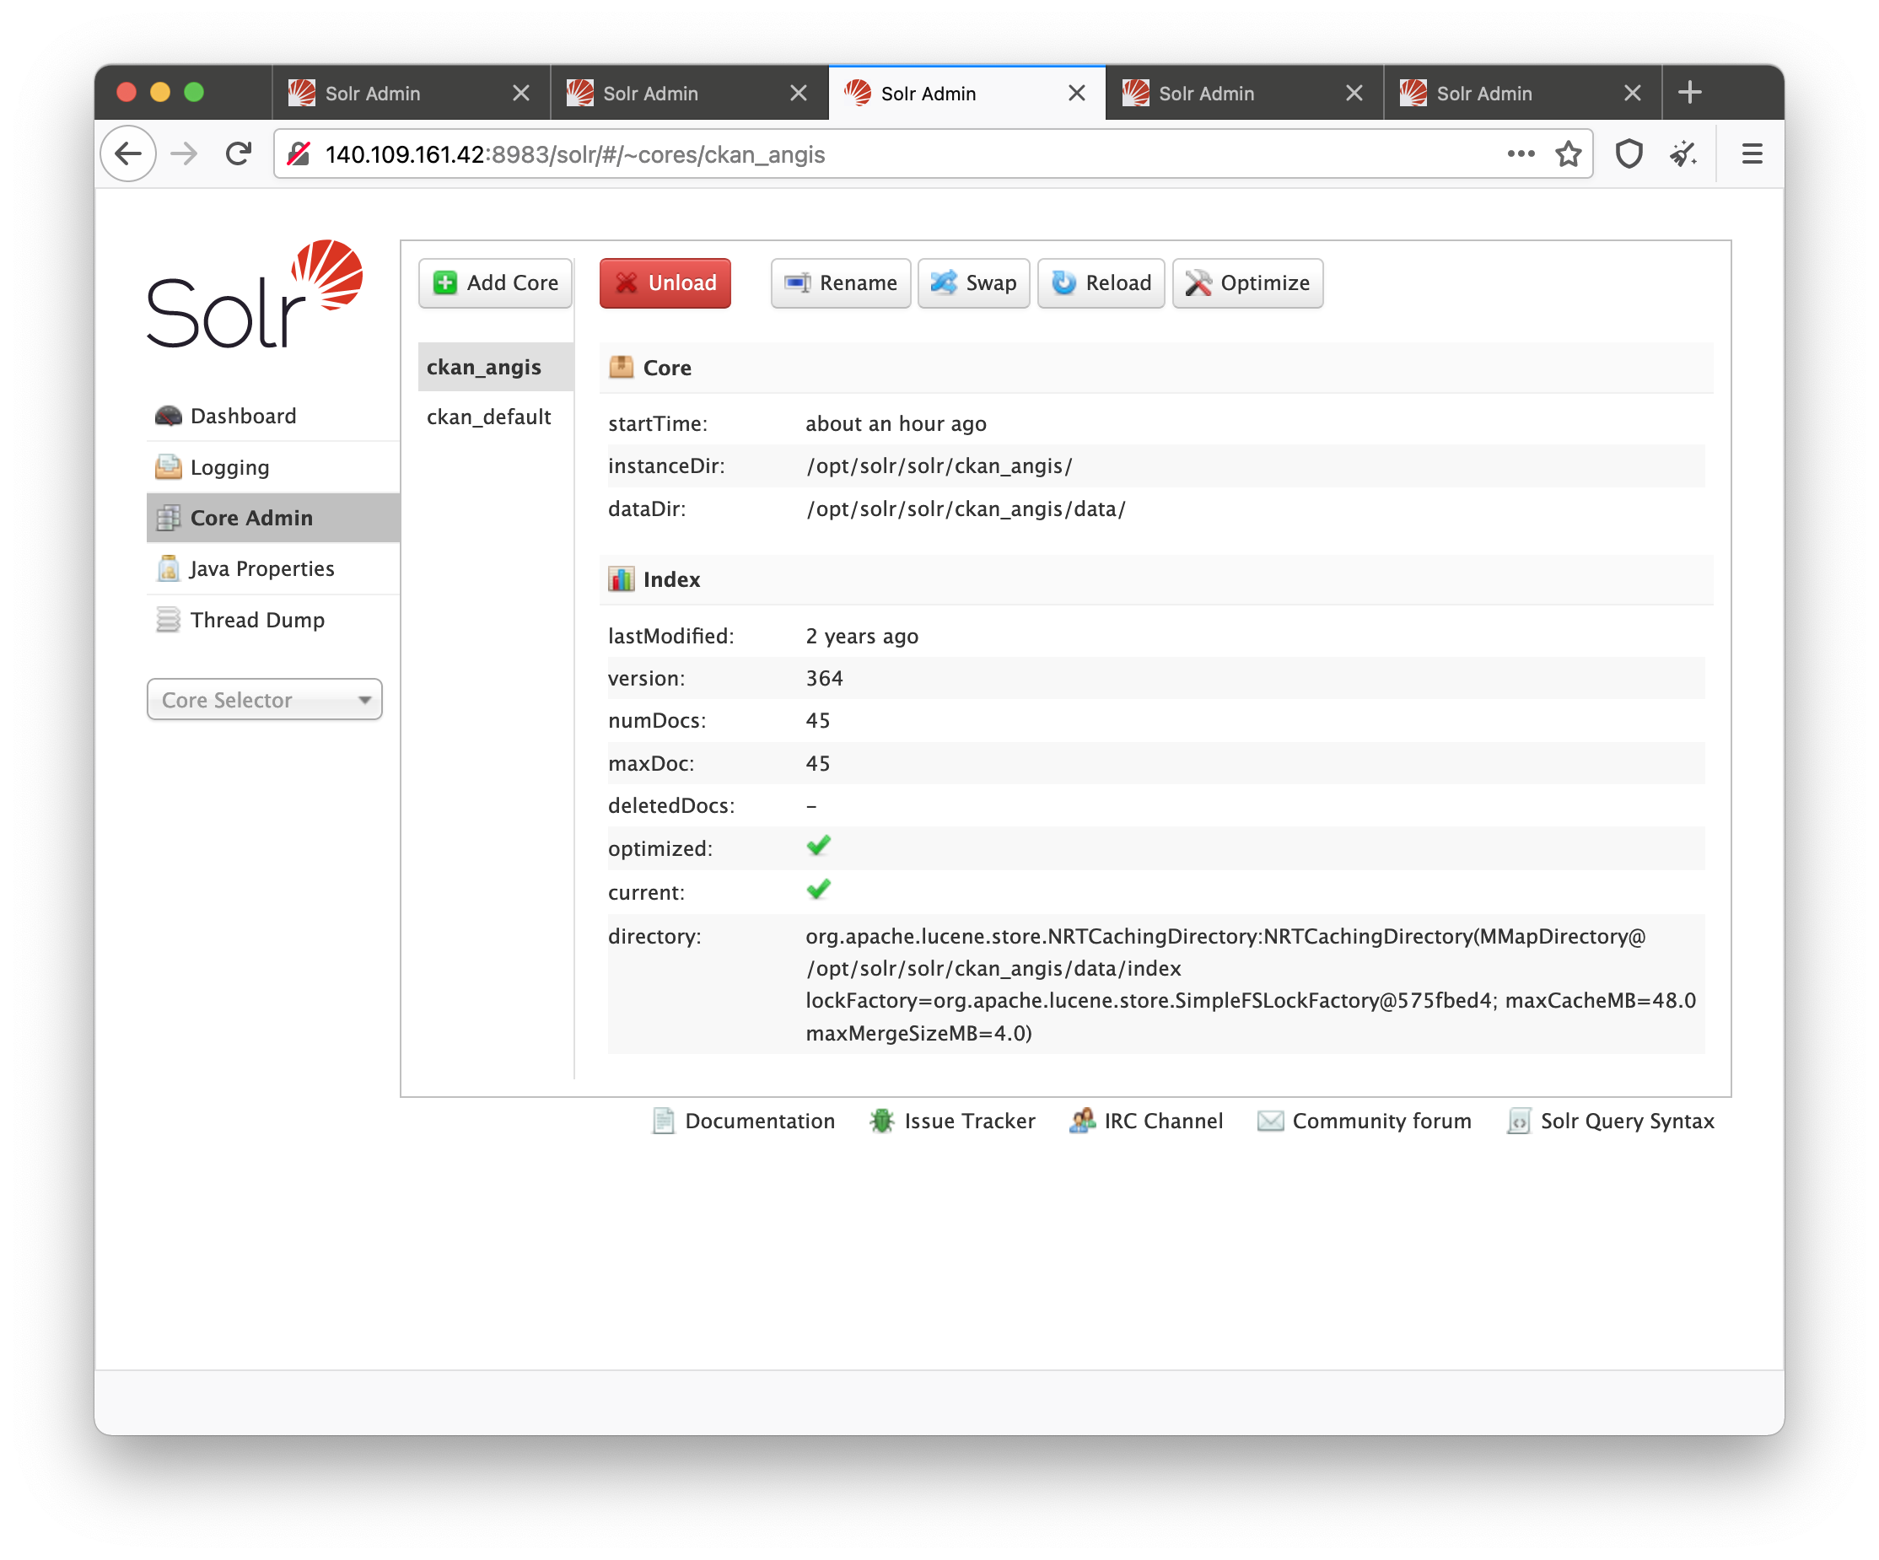Switch to second Solr Admin tab
The width and height of the screenshot is (1879, 1560).
point(689,92)
